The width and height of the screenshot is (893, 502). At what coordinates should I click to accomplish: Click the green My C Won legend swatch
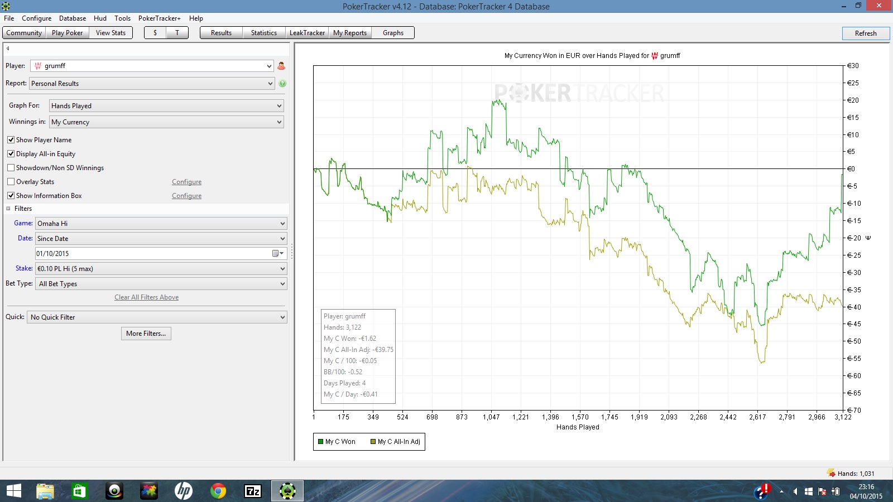coord(321,442)
